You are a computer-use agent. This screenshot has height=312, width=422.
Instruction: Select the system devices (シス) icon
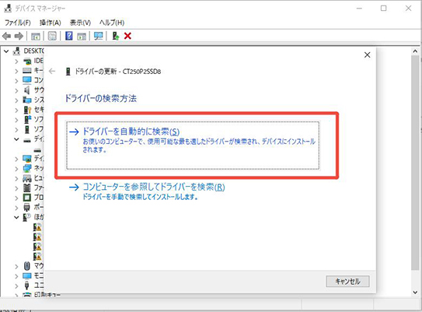(x=27, y=100)
